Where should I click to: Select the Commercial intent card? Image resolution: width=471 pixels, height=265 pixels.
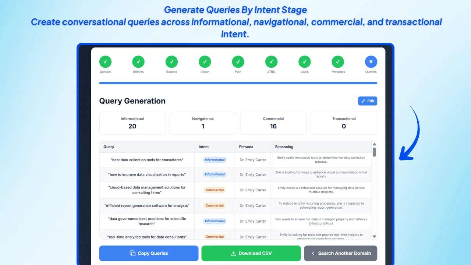click(273, 123)
